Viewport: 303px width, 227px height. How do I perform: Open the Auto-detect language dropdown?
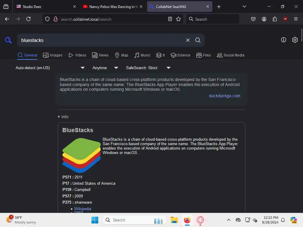[50, 68]
